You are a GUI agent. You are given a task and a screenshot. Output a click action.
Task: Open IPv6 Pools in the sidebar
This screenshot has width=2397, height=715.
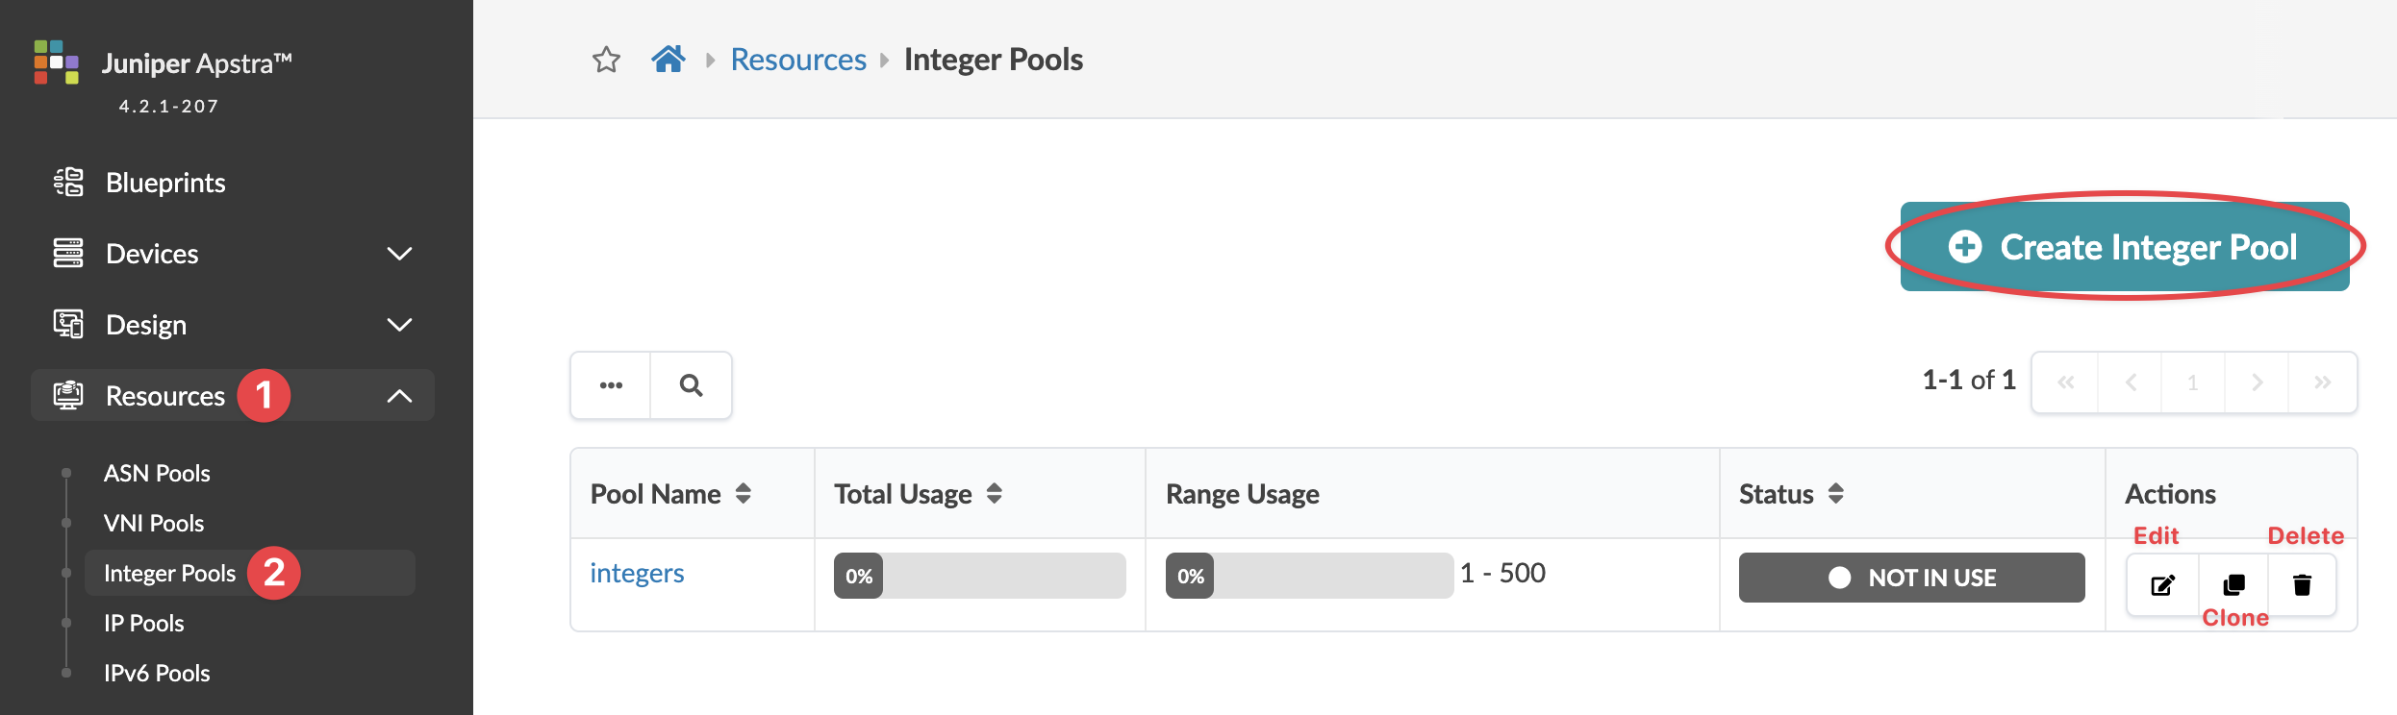click(x=157, y=673)
